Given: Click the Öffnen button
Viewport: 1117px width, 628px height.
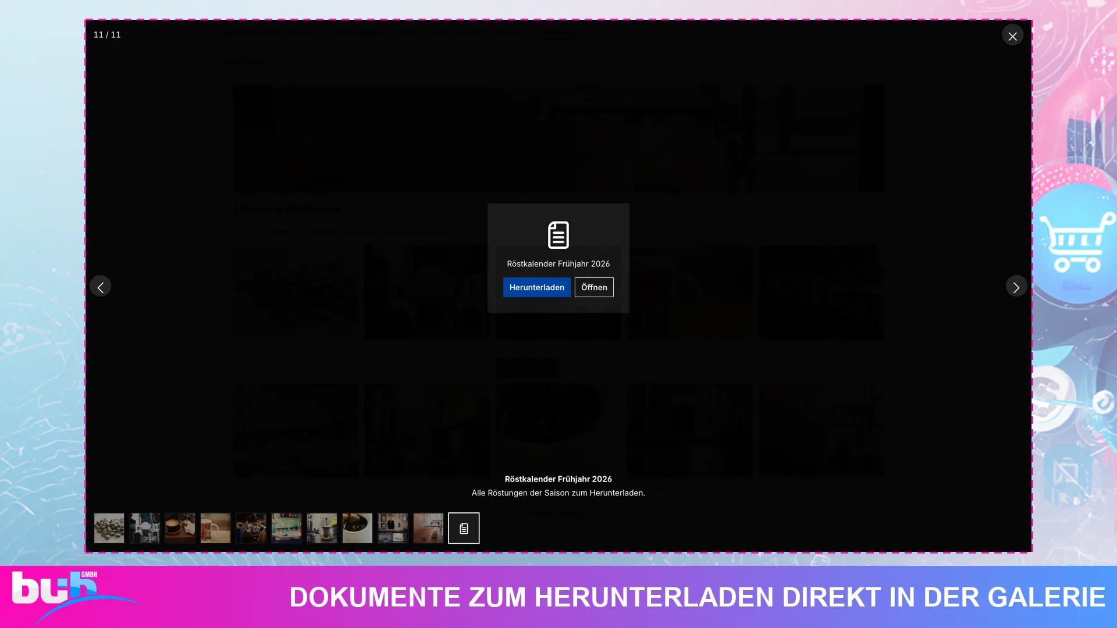Looking at the screenshot, I should (594, 287).
